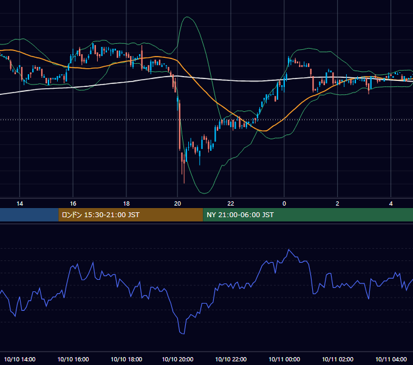Image resolution: width=413 pixels, height=365 pixels.
Task: Click the blue session bar before ロンドン
Action: (x=29, y=215)
